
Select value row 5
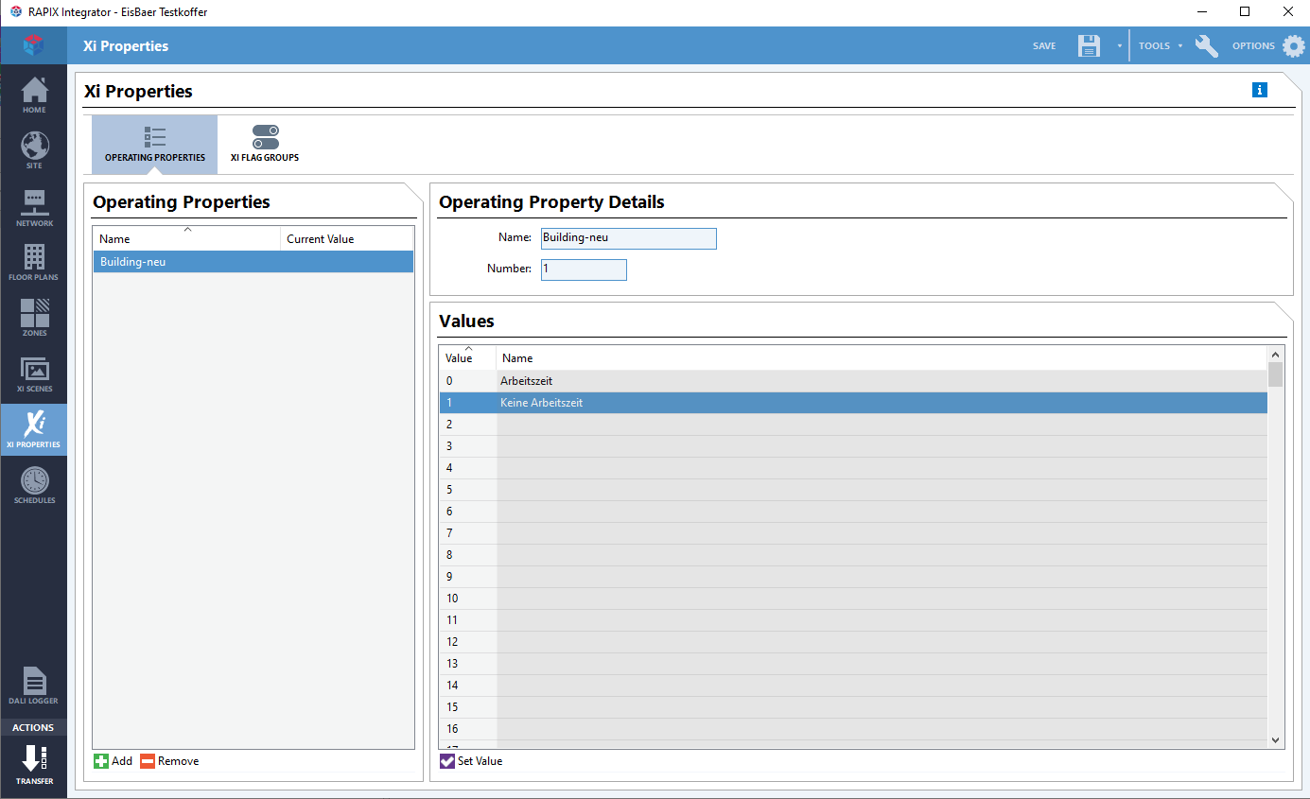tap(853, 490)
